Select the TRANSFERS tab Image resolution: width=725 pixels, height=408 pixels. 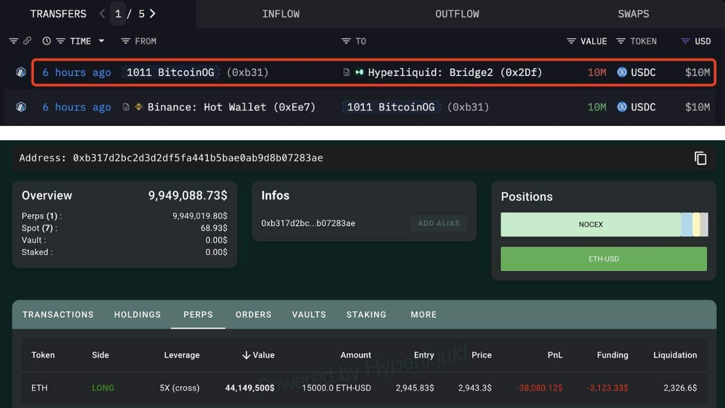coord(58,14)
